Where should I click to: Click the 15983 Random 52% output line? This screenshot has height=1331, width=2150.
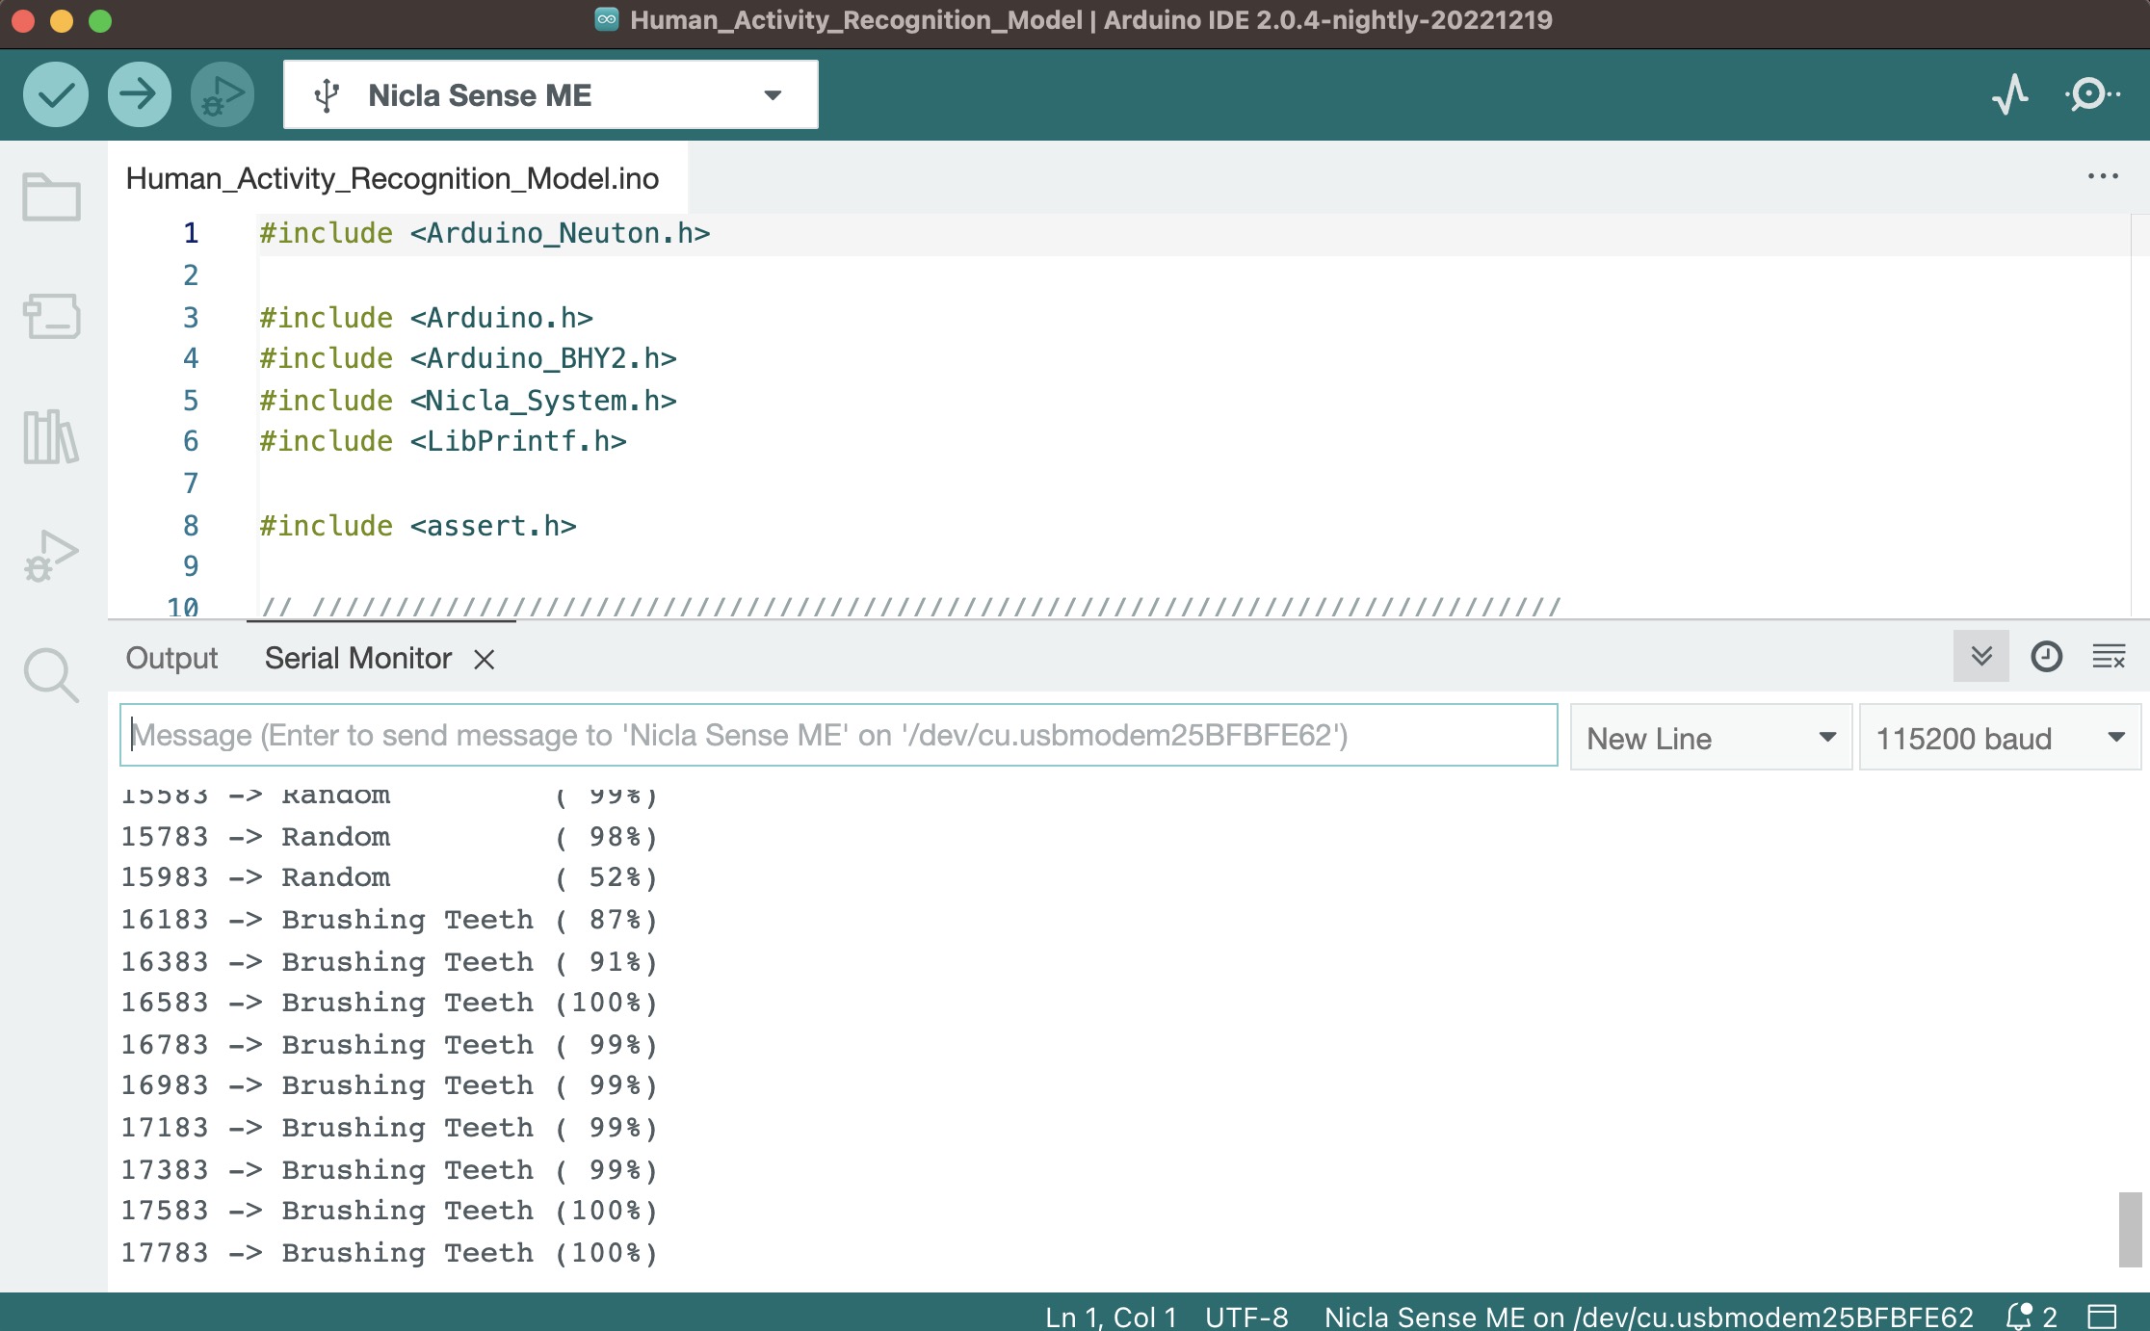tap(389, 877)
